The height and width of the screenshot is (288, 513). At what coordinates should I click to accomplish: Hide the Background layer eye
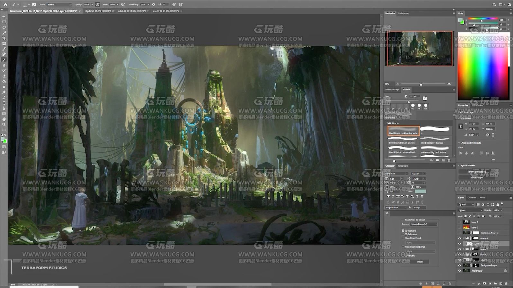pyautogui.click(x=460, y=271)
